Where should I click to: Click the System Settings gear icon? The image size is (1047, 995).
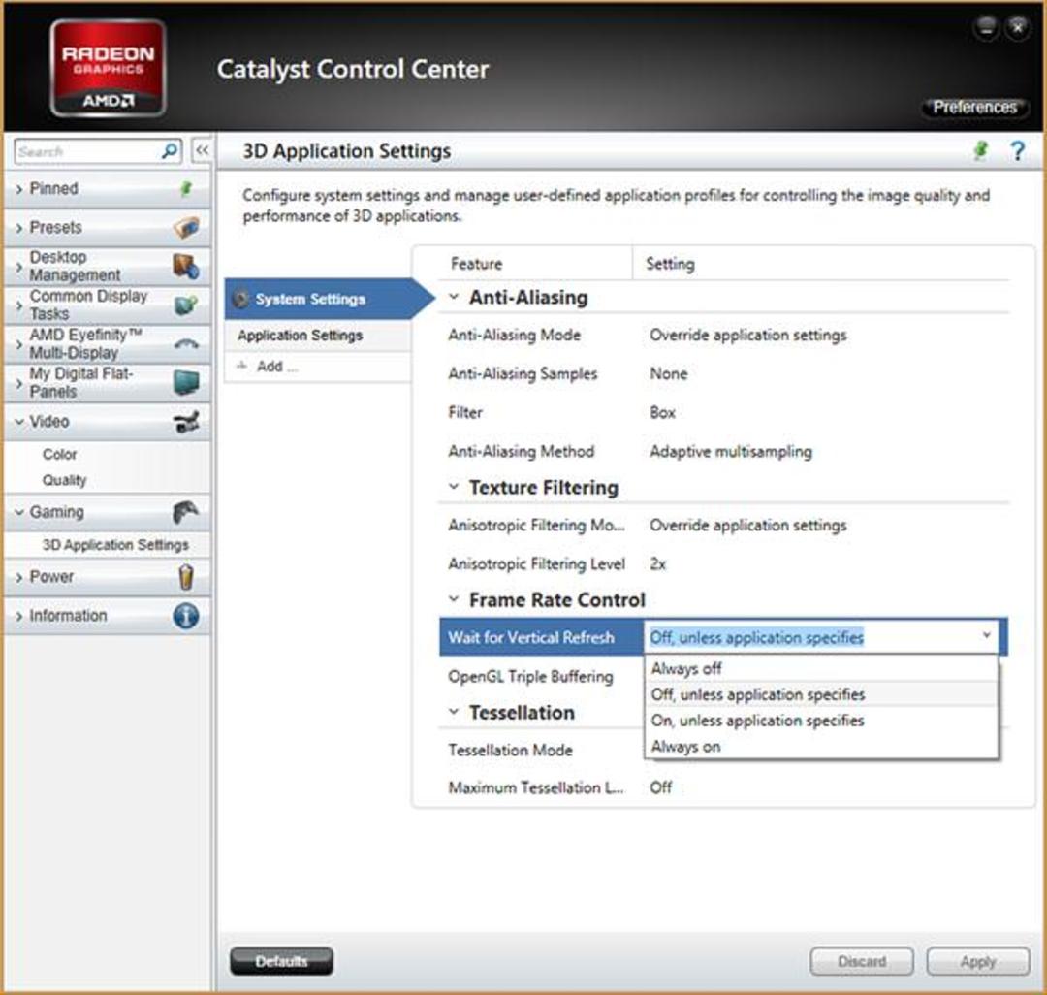coord(240,299)
